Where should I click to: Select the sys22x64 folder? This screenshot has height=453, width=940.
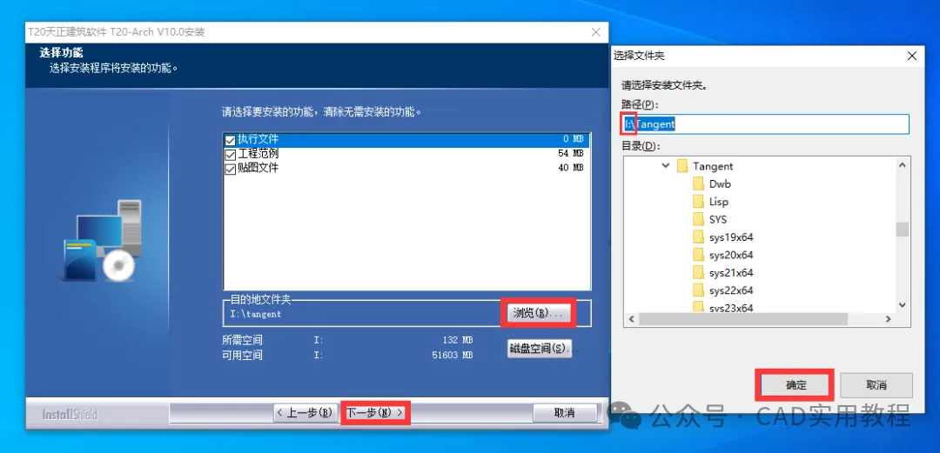coord(731,290)
